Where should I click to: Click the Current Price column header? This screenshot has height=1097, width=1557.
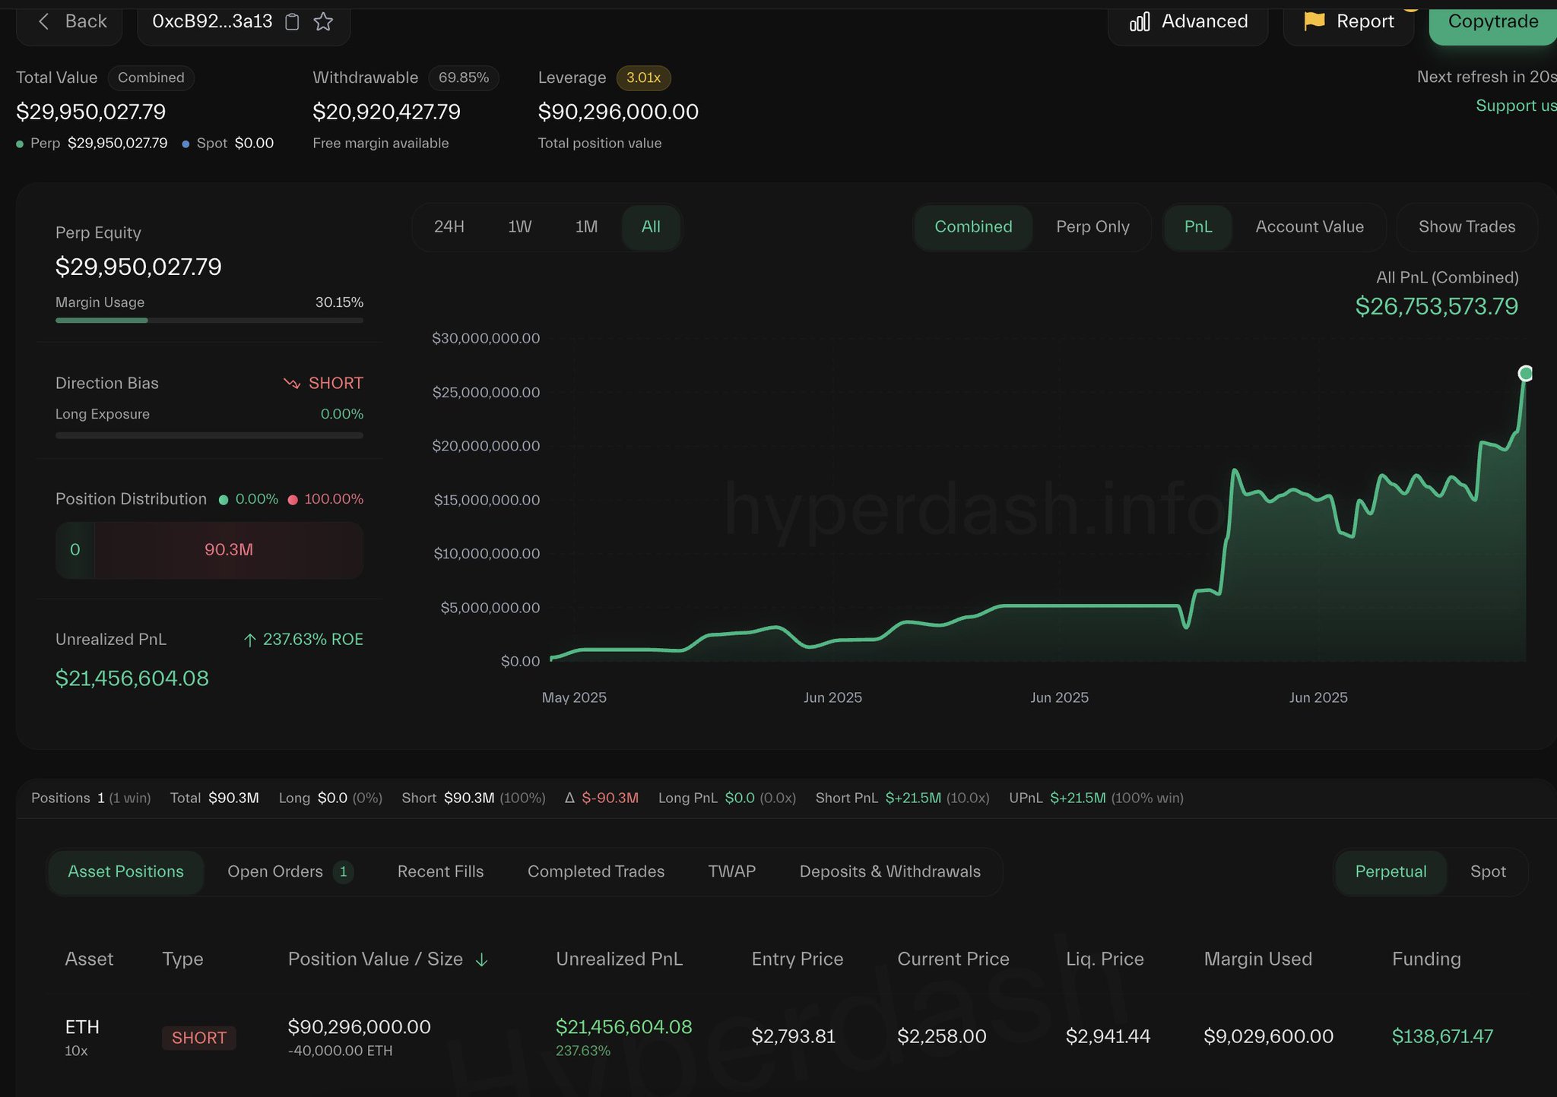953,959
